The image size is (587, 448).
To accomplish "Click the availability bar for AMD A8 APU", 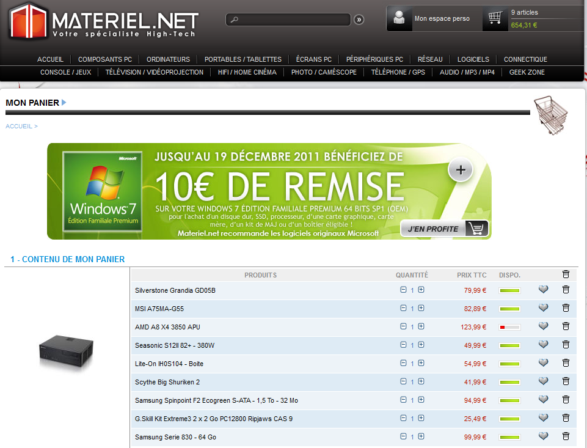I will click(509, 327).
